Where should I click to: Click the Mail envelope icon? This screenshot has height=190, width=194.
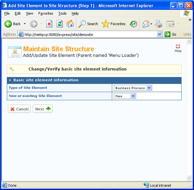tap(146, 24)
